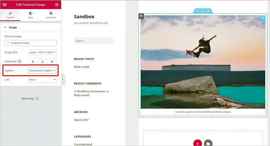Open the Caption dropdown
The width and height of the screenshot is (270, 146).
(x=42, y=70)
